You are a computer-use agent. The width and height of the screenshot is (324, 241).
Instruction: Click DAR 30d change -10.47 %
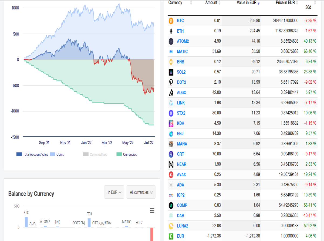pyautogui.click(x=309, y=216)
